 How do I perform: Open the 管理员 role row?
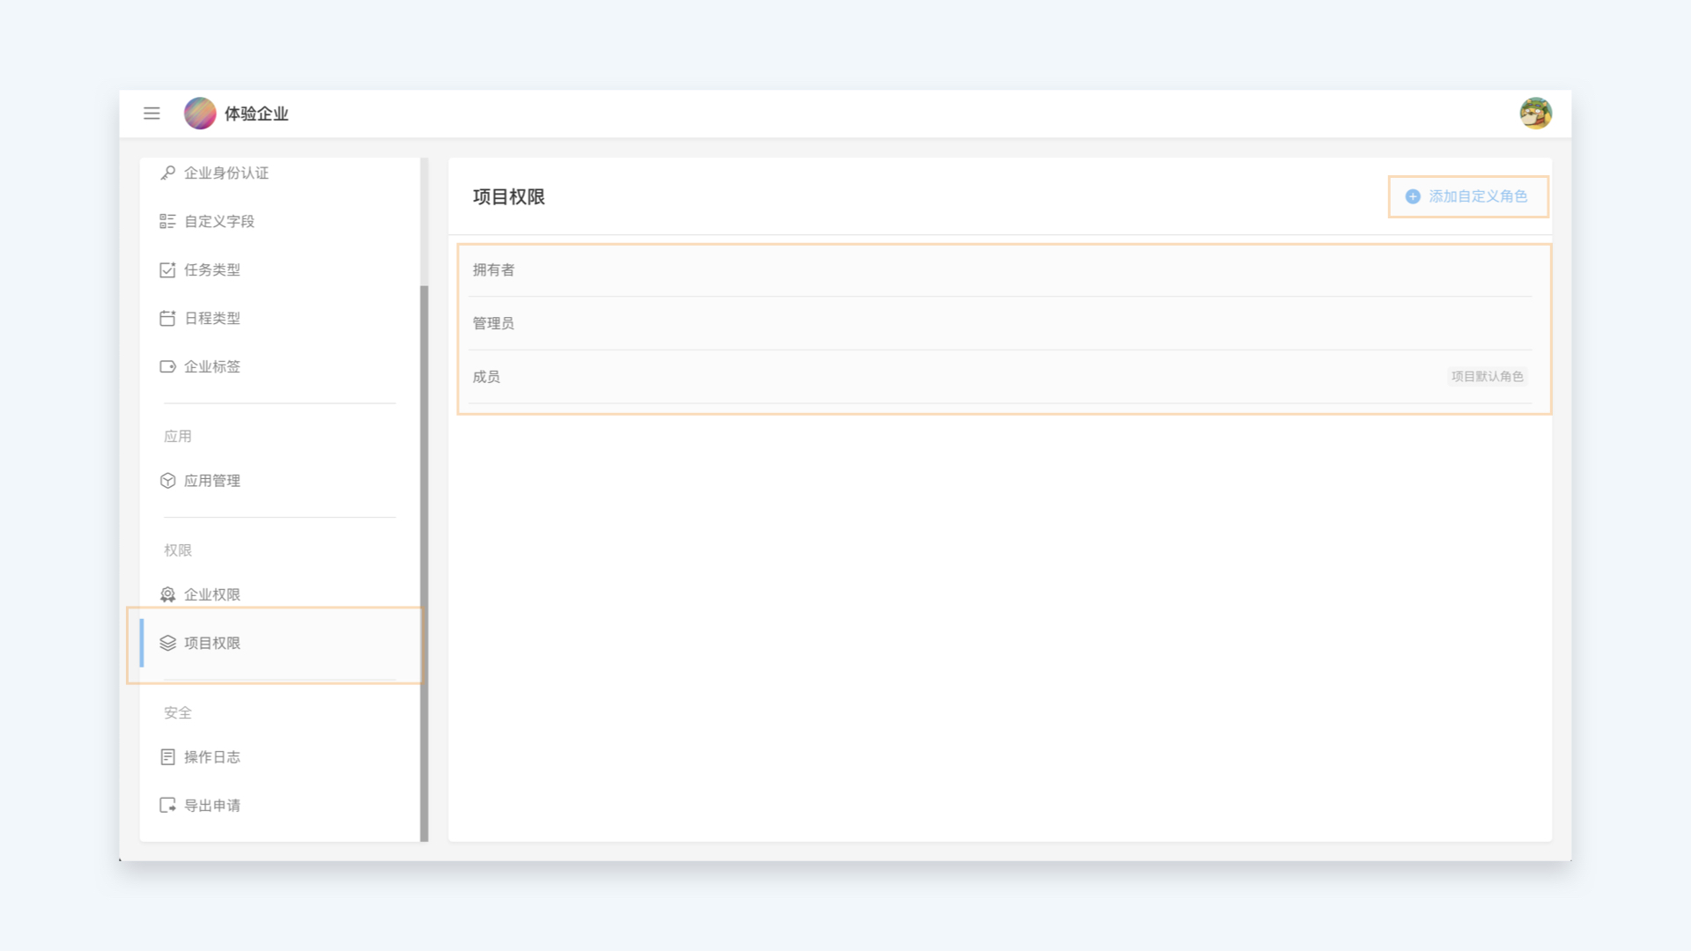(x=1001, y=323)
